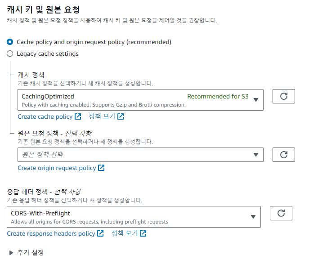Image resolution: width=318 pixels, height=264 pixels.
Task: Refresh the response headers policy list
Action: click(281, 213)
